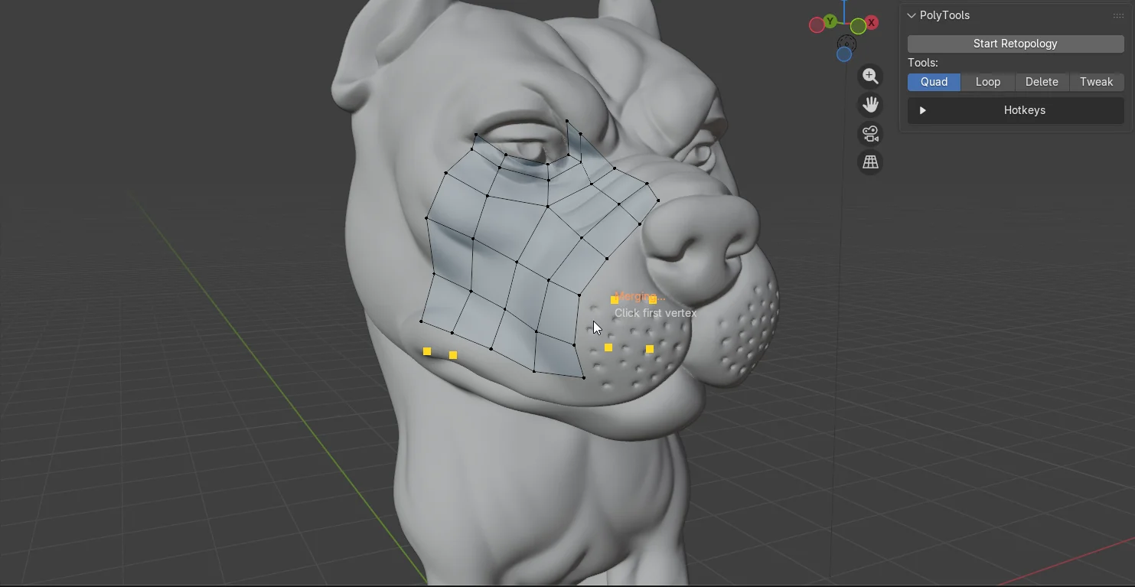Select the Quad tool
The width and height of the screenshot is (1135, 587).
pyautogui.click(x=934, y=82)
